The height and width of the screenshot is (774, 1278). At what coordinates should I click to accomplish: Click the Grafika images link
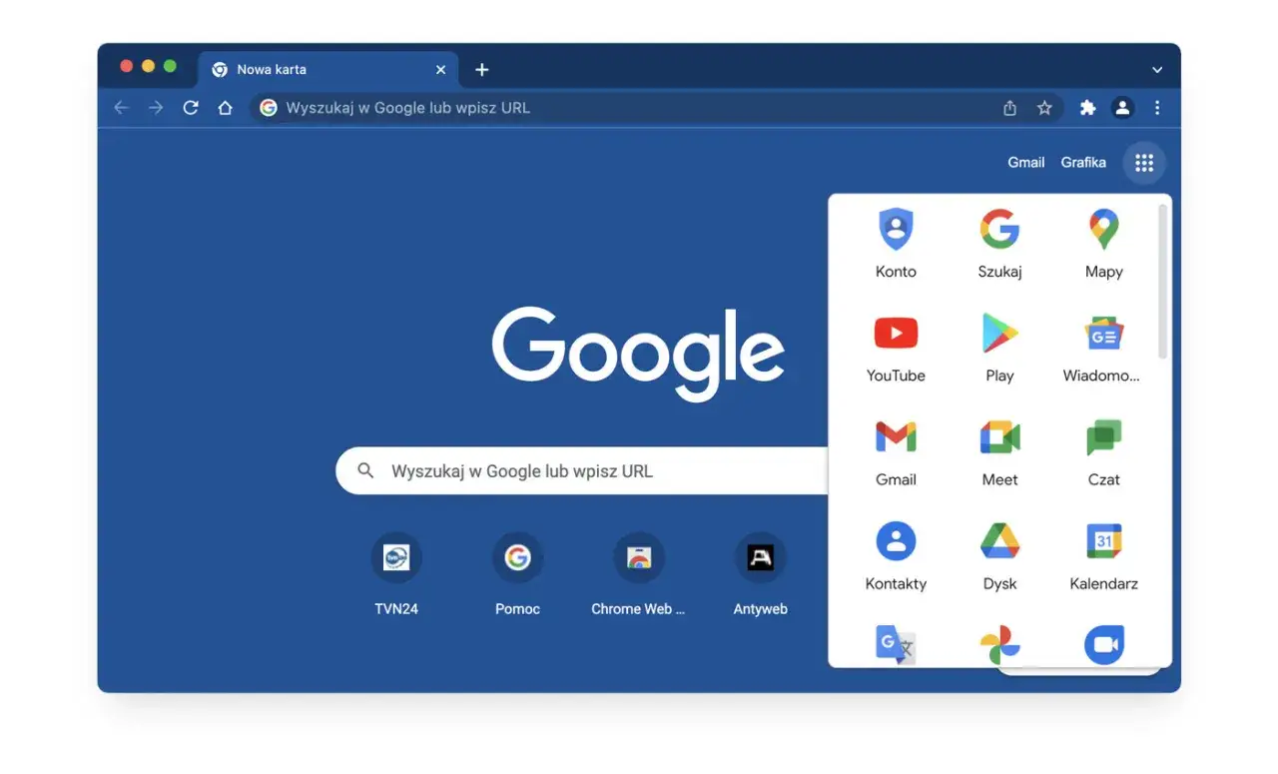1083,163
